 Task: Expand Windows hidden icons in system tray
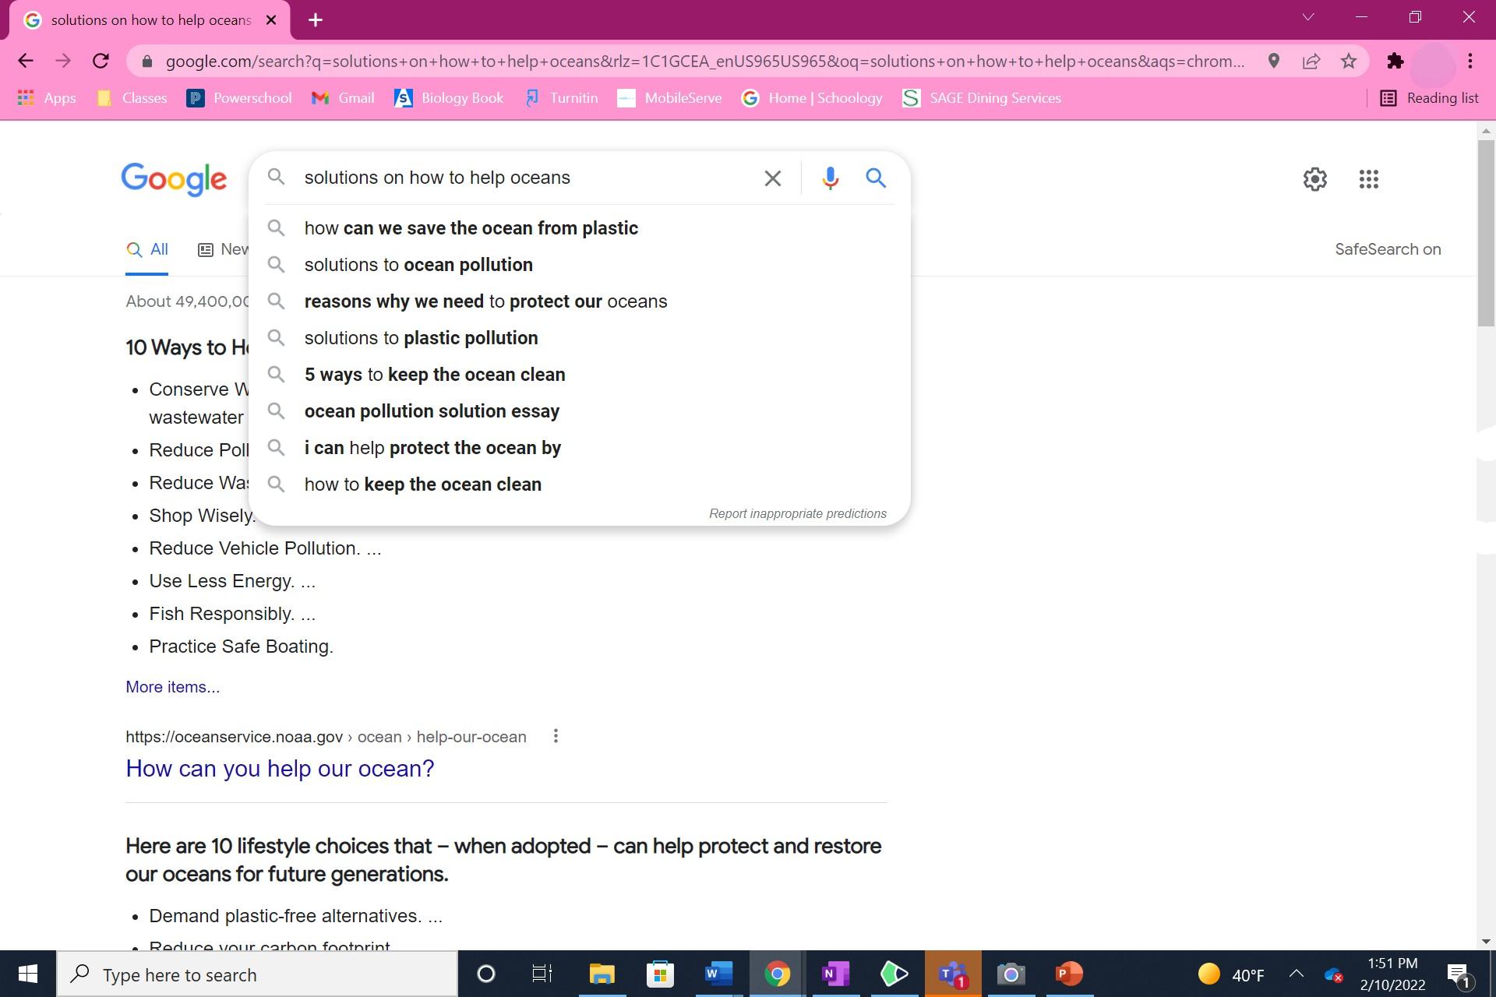coord(1296,974)
